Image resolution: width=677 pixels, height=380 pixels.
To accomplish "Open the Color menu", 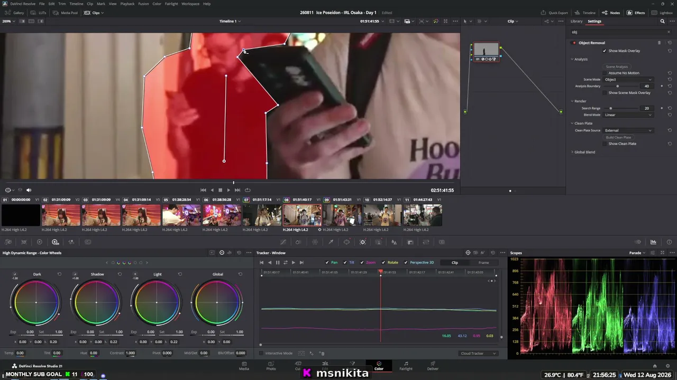I will click(157, 4).
